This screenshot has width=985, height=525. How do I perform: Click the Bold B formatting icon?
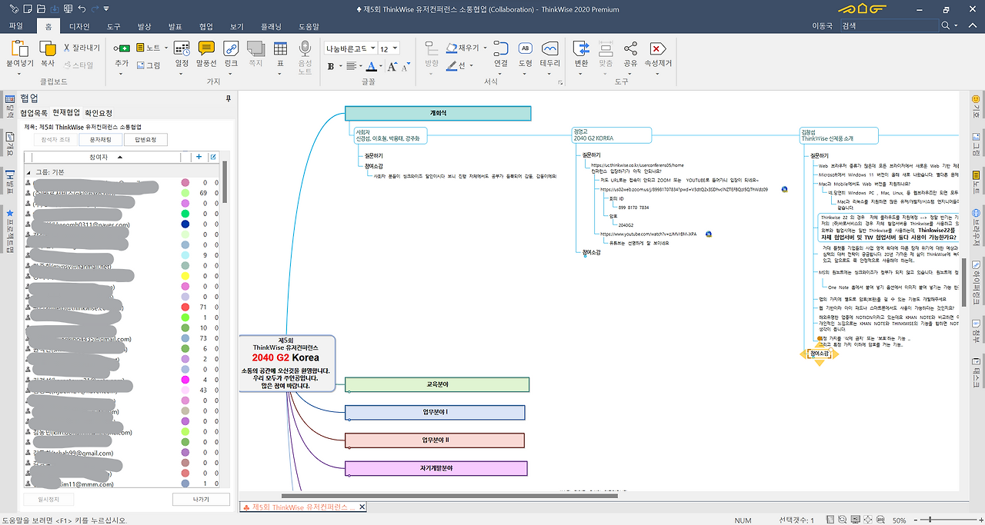[x=331, y=66]
